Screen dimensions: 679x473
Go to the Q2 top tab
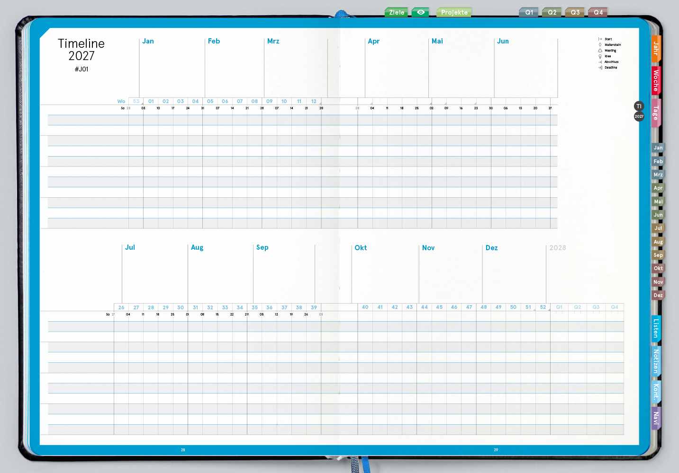click(x=552, y=12)
